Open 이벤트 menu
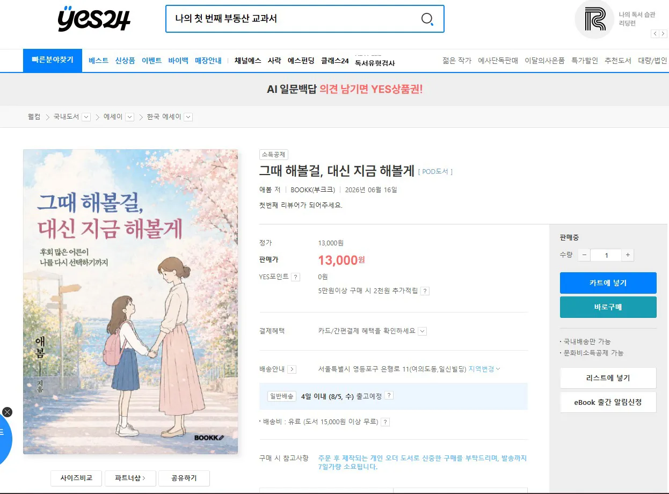 pyautogui.click(x=151, y=61)
